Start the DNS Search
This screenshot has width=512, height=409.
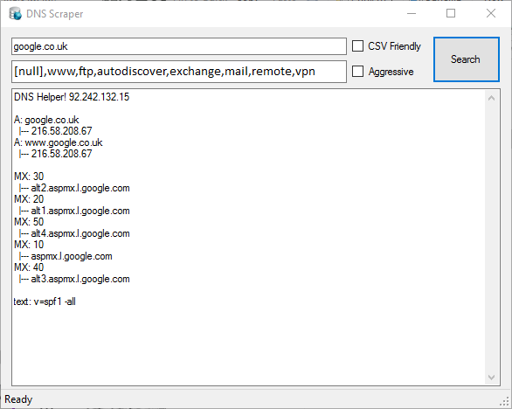467,59
